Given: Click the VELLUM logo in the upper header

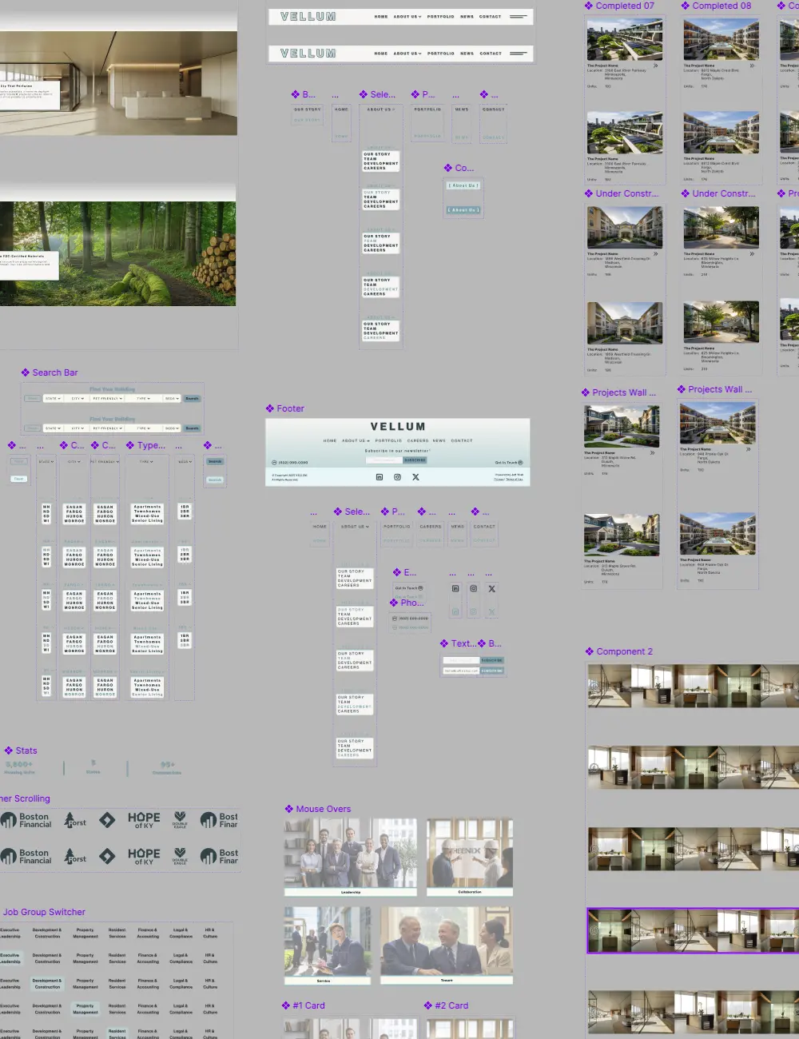Looking at the screenshot, I should 308,16.
